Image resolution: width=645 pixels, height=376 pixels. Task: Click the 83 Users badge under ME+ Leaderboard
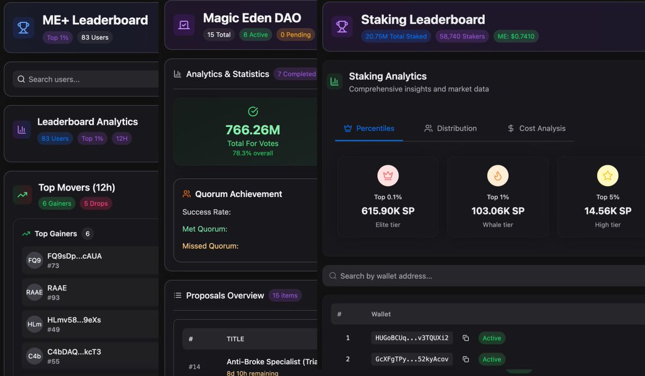pos(95,38)
